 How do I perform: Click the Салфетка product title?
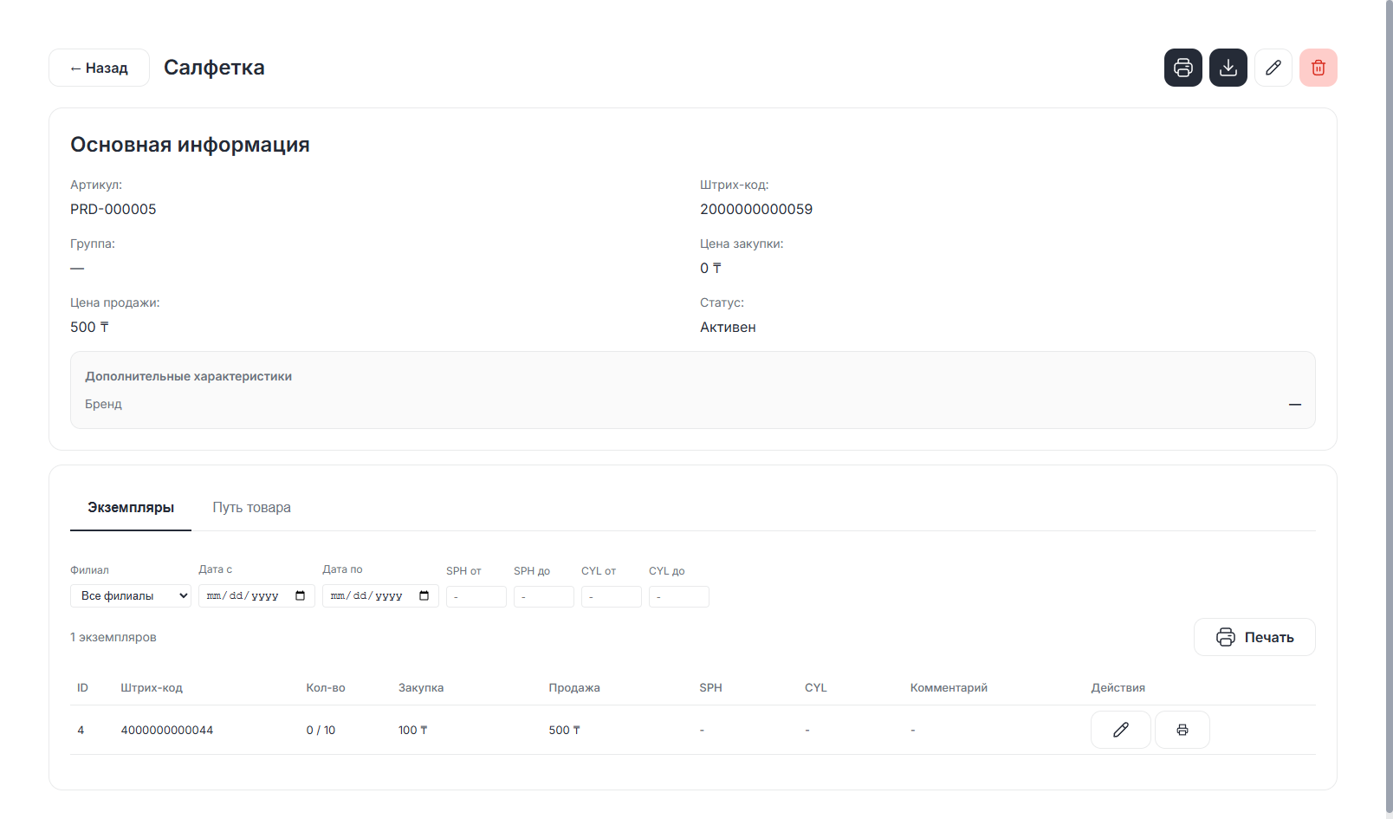pos(214,68)
